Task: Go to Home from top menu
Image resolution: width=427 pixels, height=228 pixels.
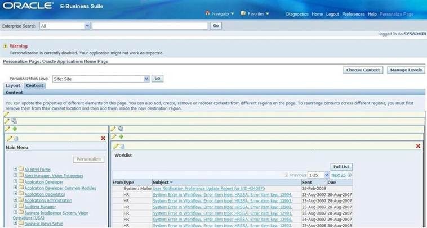Action: [x=317, y=14]
